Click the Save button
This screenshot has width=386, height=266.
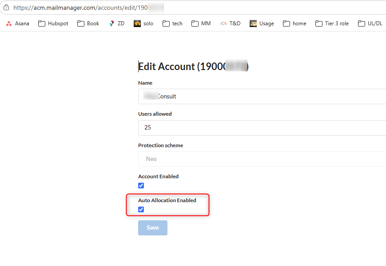coord(153,228)
